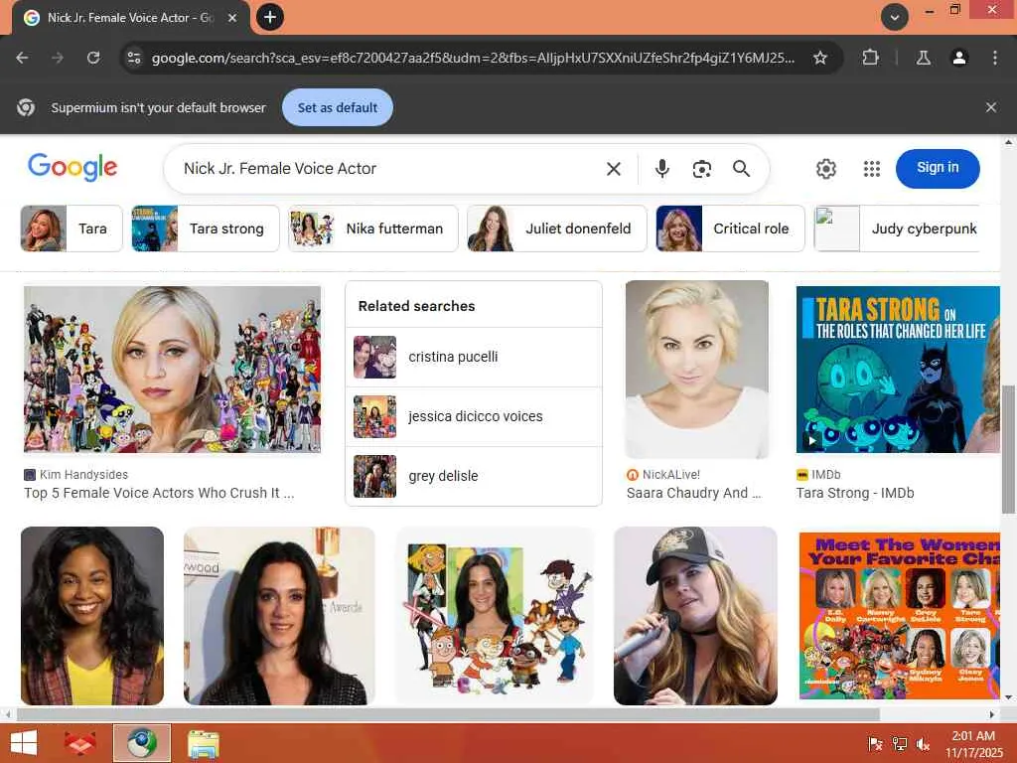Image resolution: width=1017 pixels, height=763 pixels.
Task: Filter images by Judy cyberpunk chip
Action: pos(897,229)
